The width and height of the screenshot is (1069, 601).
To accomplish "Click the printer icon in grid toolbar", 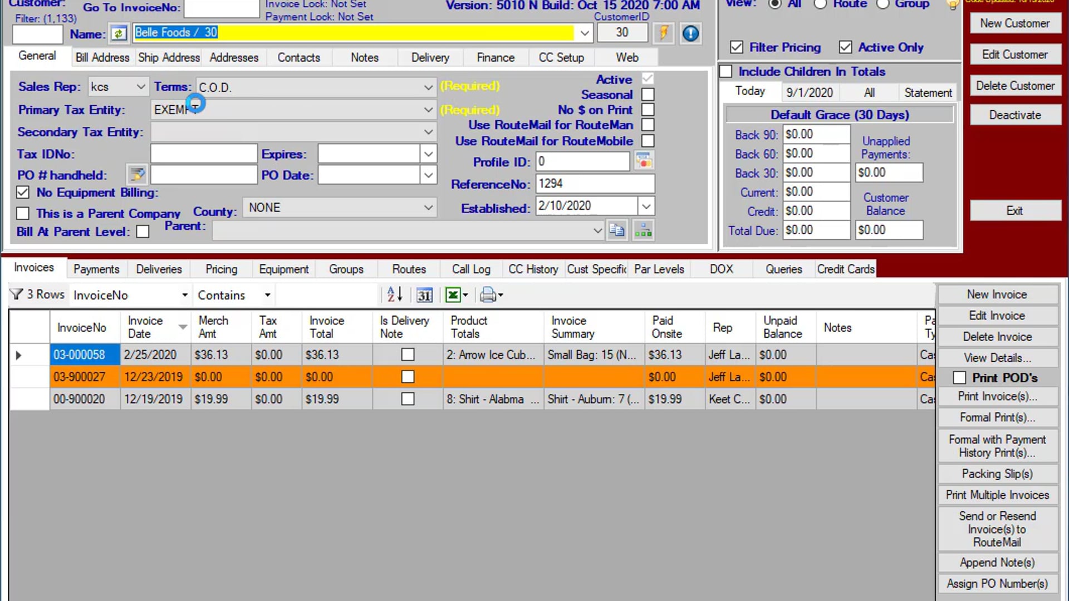I will coord(488,295).
